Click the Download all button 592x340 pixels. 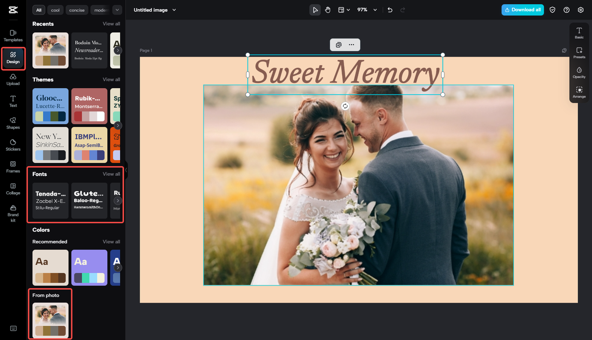[x=523, y=10]
